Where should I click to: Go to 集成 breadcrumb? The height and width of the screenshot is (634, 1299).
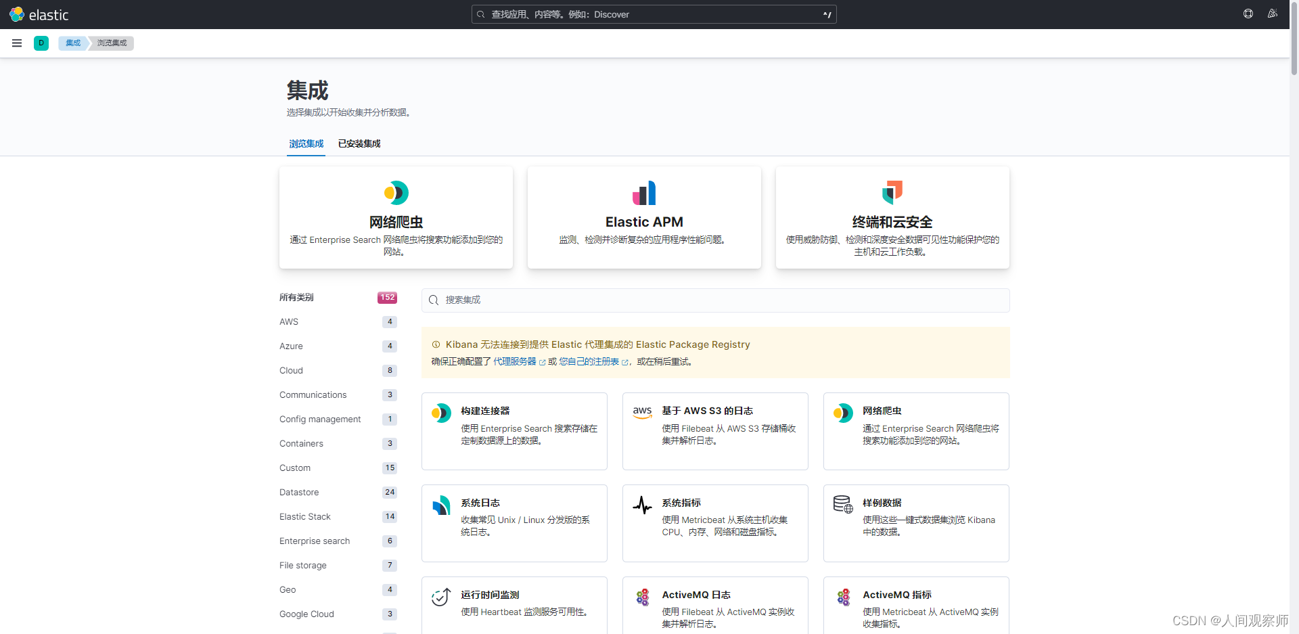click(73, 43)
